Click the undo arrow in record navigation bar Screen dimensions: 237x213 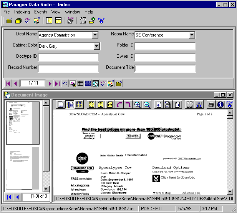pyautogui.click(x=65, y=83)
